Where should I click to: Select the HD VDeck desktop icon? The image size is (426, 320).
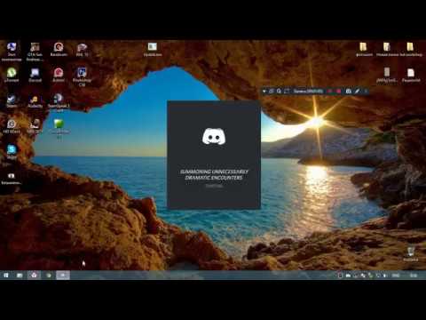(12, 126)
